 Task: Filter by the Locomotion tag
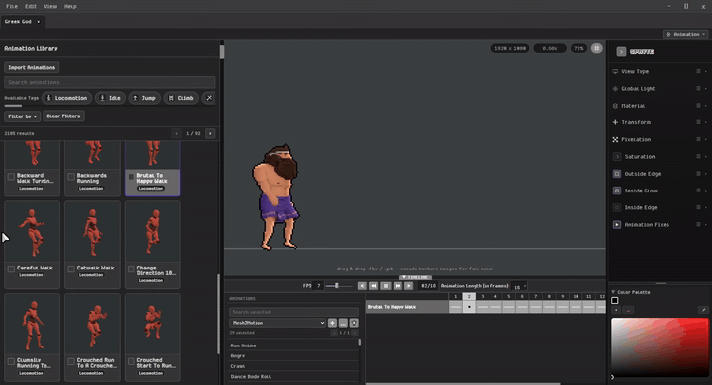coord(67,98)
